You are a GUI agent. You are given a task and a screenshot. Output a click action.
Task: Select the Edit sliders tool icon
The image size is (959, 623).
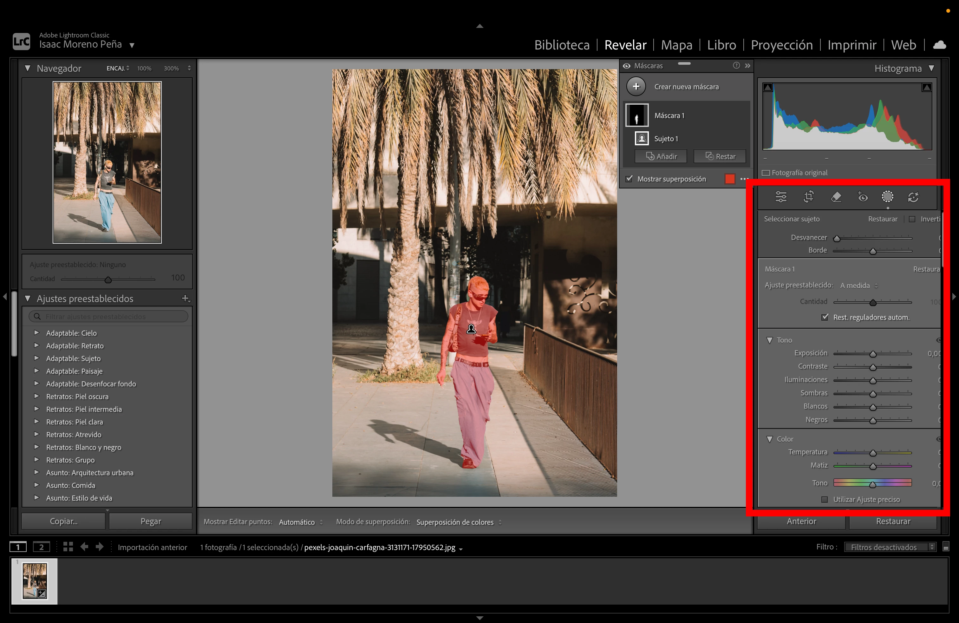(x=781, y=197)
